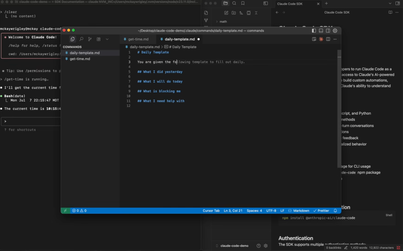Screen dimensions: 403x251
Task: Split the editor right
Action: point(328,39)
